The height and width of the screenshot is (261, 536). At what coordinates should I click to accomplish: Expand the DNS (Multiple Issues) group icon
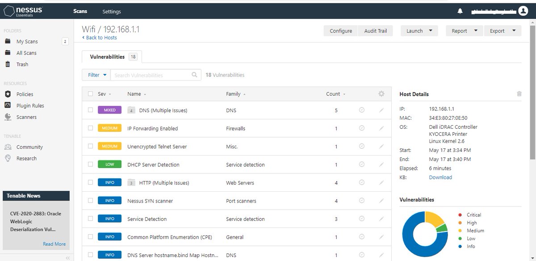tap(131, 110)
